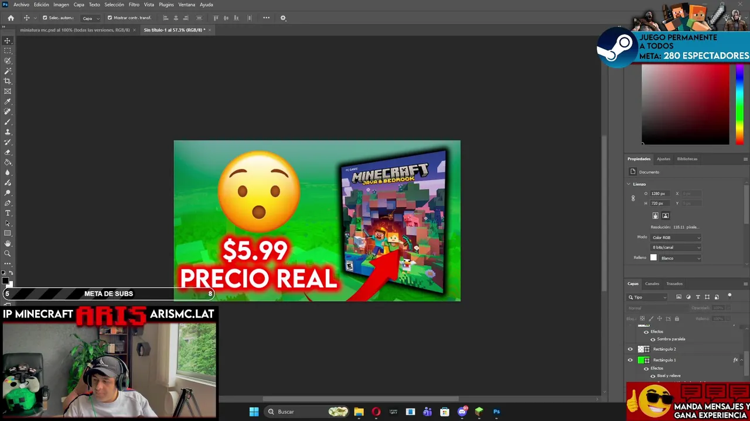This screenshot has width=750, height=421.
Task: Align top edges in the options bar
Action: click(216, 18)
